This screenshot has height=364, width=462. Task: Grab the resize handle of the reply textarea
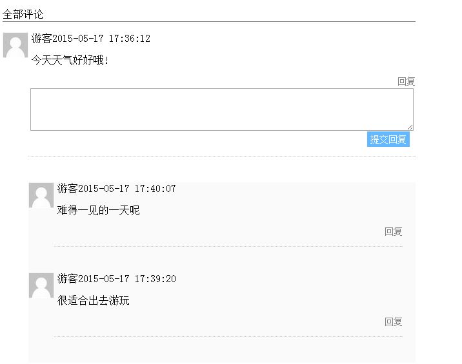pos(410,127)
